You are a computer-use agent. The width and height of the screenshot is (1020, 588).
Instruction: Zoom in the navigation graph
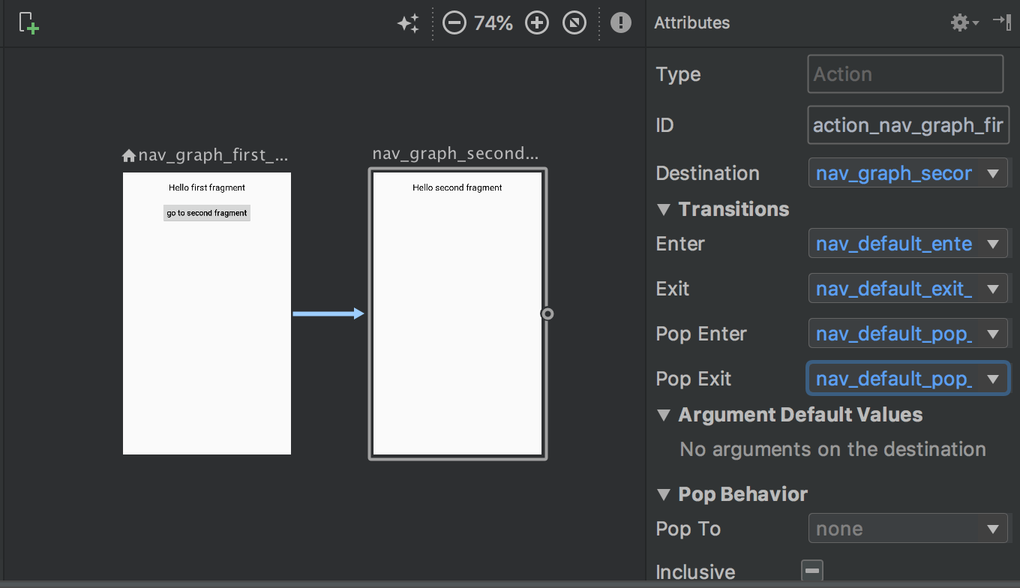pyautogui.click(x=537, y=23)
